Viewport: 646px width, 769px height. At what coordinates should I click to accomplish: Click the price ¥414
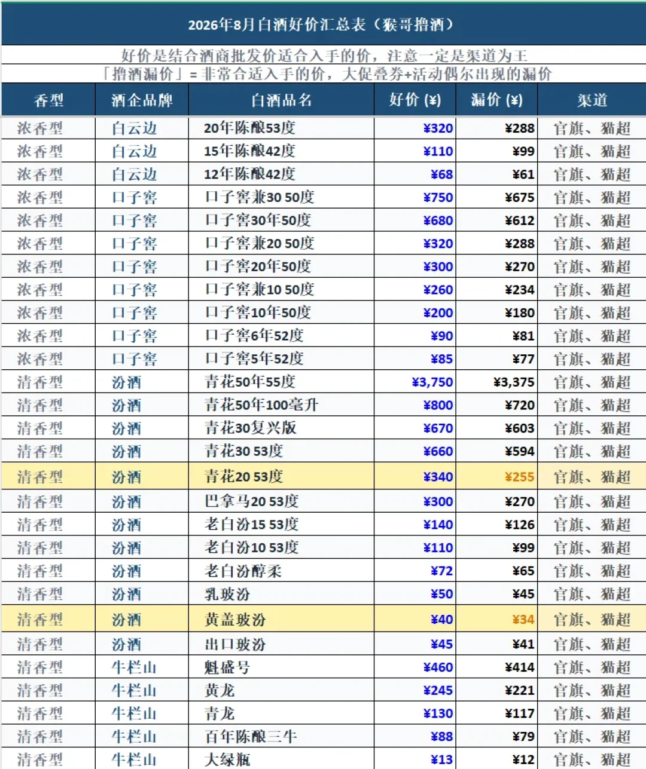519,667
